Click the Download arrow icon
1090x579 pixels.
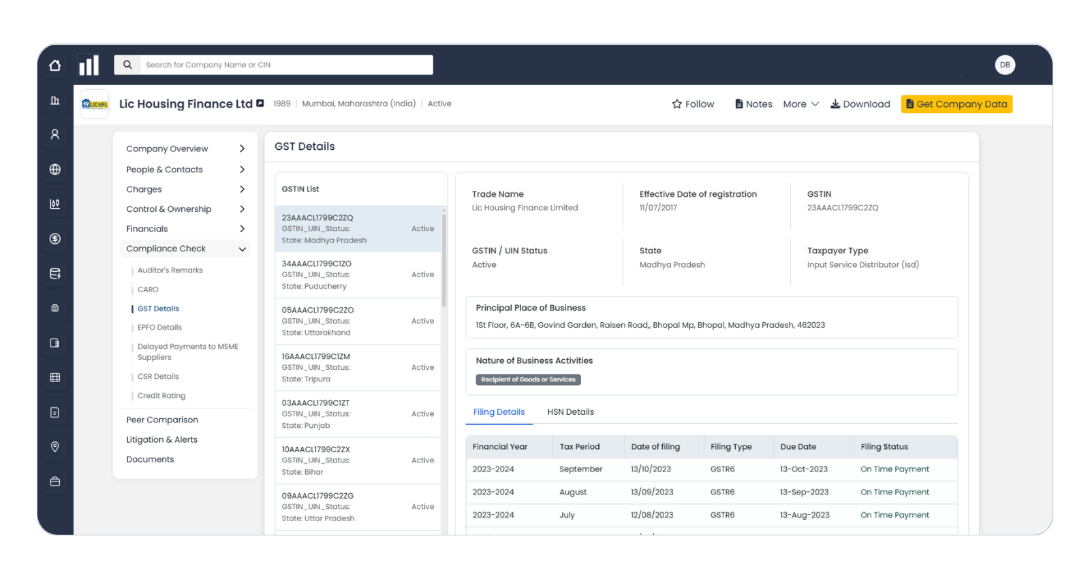coord(835,104)
